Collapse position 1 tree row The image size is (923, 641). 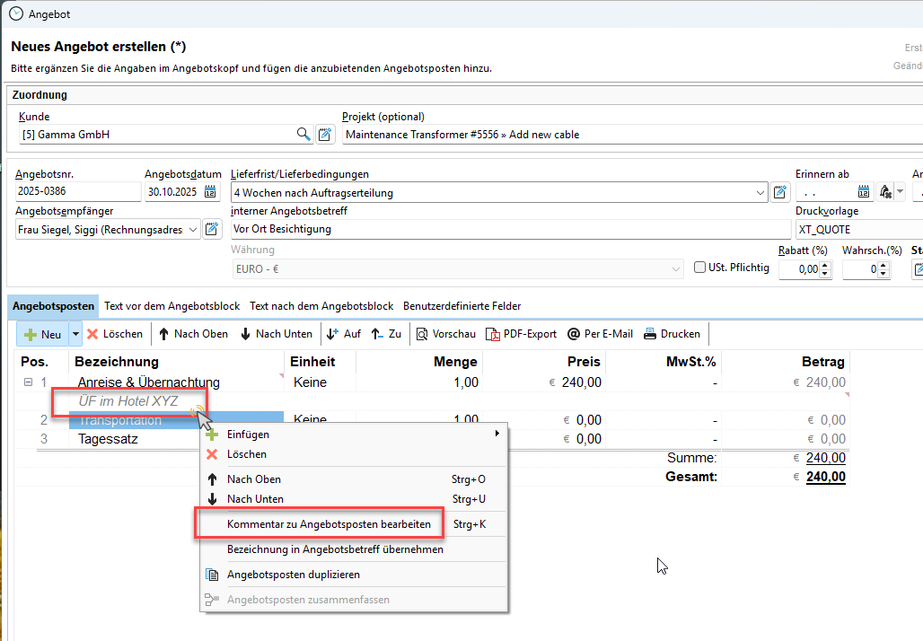[28, 382]
